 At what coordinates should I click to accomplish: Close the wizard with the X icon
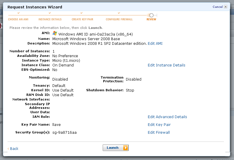click(226, 7)
